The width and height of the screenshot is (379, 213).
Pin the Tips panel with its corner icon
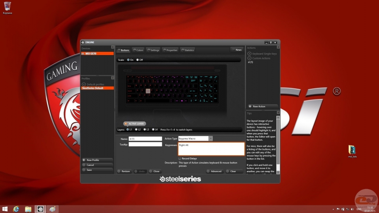click(278, 113)
